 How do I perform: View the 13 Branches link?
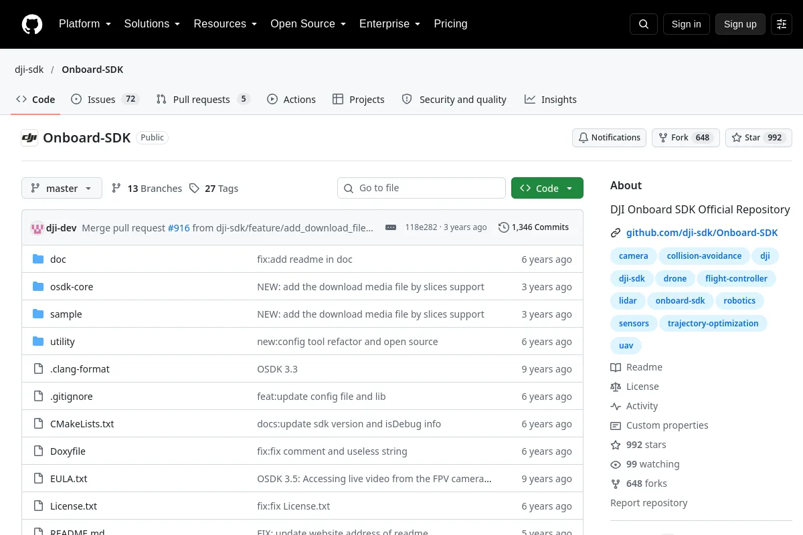(x=147, y=189)
